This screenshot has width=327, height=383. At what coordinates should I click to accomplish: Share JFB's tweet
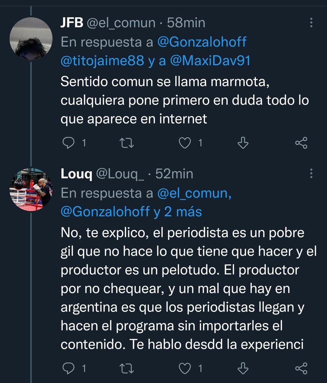click(x=301, y=143)
